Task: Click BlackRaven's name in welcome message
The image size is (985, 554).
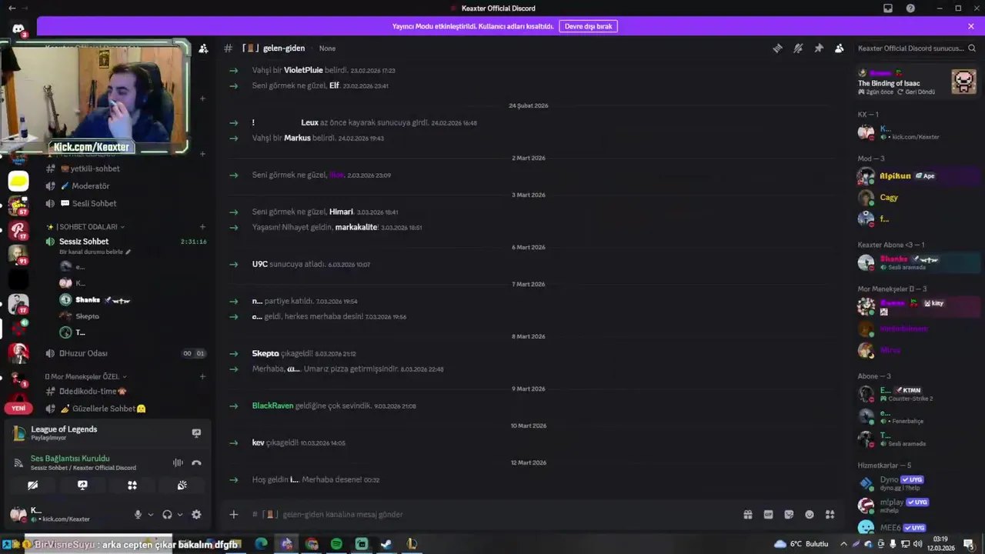Action: click(x=272, y=405)
